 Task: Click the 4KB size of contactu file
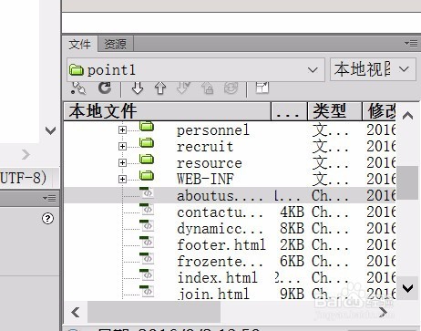pos(292,212)
